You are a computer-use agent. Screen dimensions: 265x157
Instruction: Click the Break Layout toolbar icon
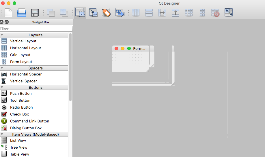215,12
